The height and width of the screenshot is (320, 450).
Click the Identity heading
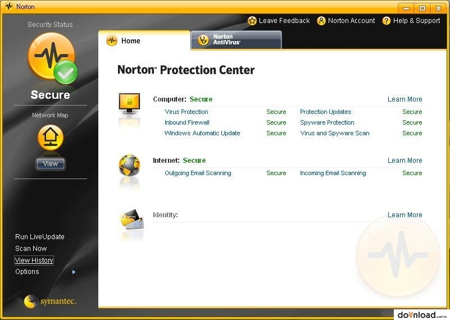(x=165, y=215)
